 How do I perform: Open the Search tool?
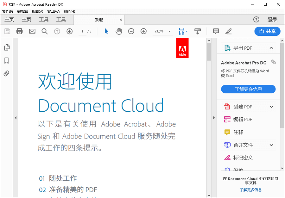click(45, 31)
